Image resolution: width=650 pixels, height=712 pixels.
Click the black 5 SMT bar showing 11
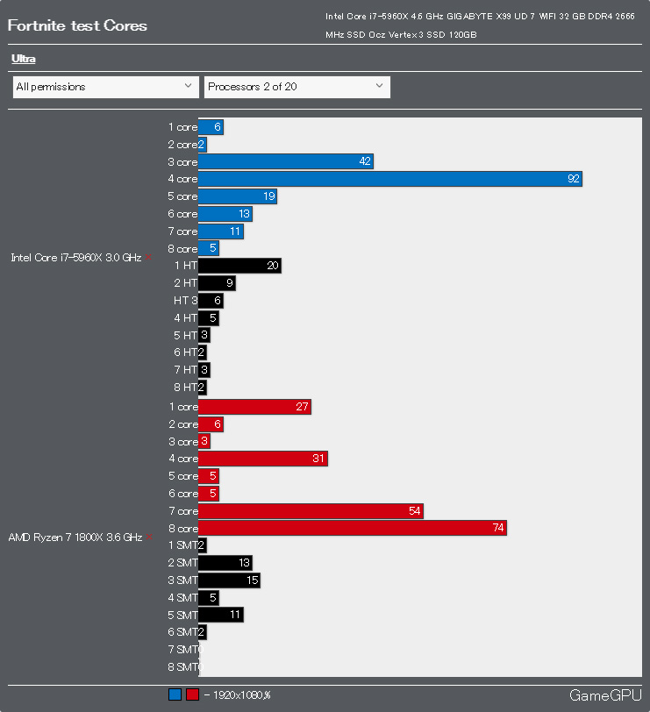coord(221,615)
